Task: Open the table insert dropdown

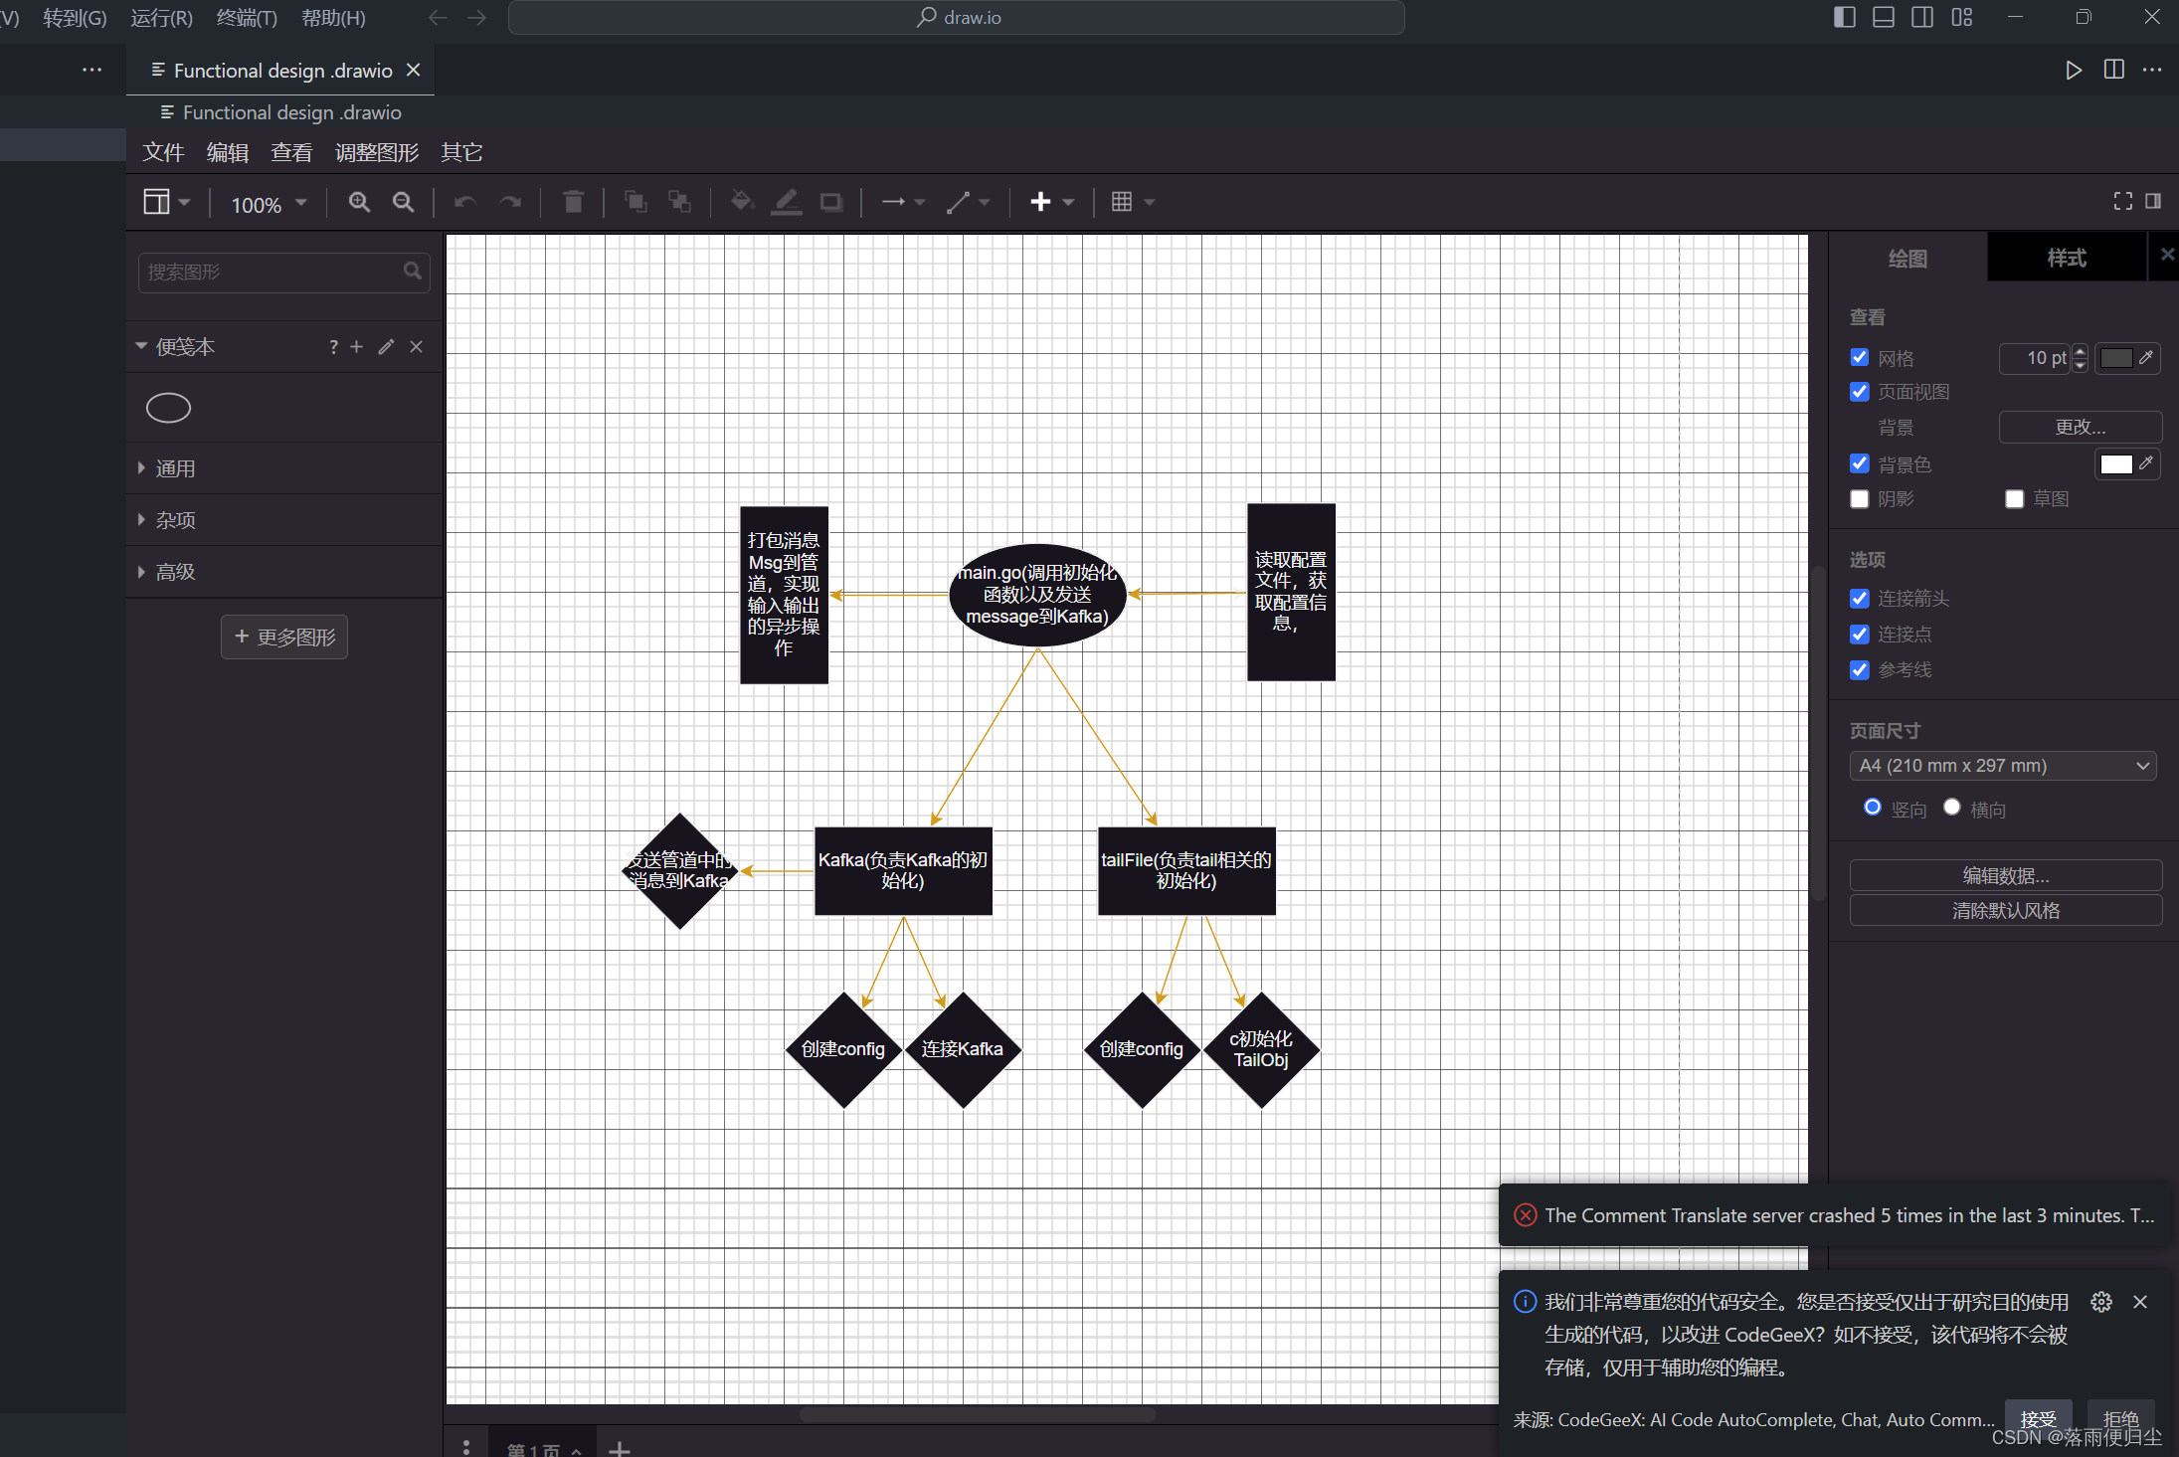Action: point(1133,203)
